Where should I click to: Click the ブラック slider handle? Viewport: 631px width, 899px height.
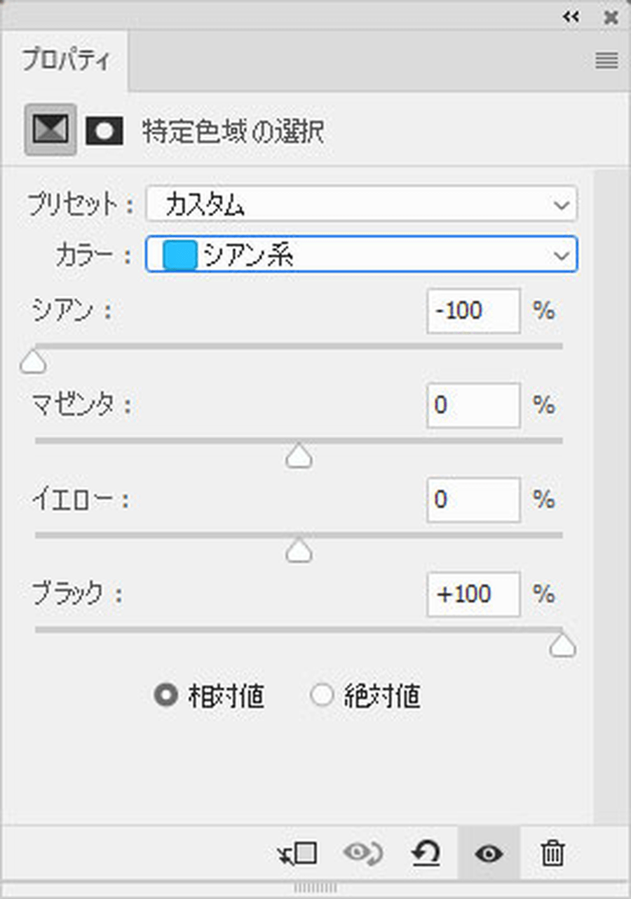562,646
